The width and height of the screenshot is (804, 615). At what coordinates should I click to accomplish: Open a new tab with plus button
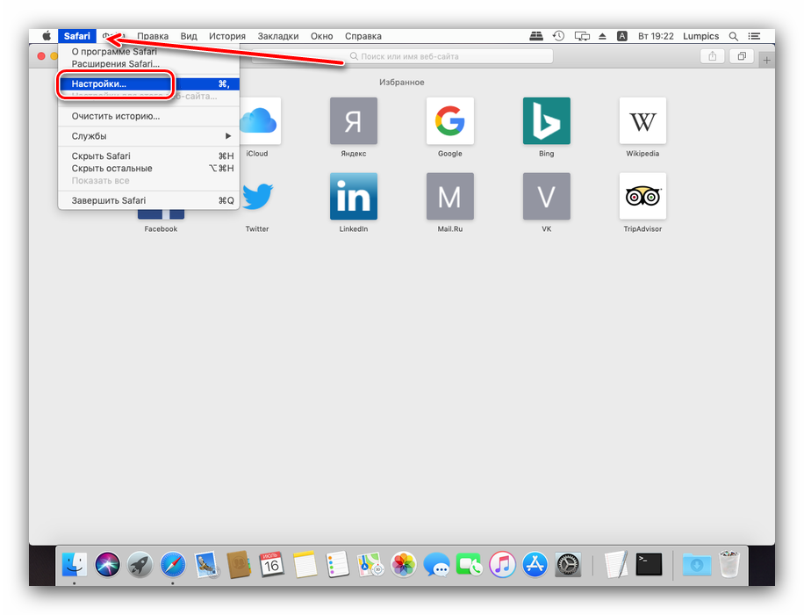point(767,60)
